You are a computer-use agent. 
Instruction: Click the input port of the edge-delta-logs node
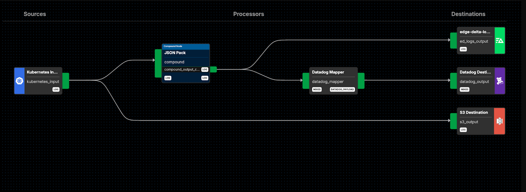click(x=454, y=40)
